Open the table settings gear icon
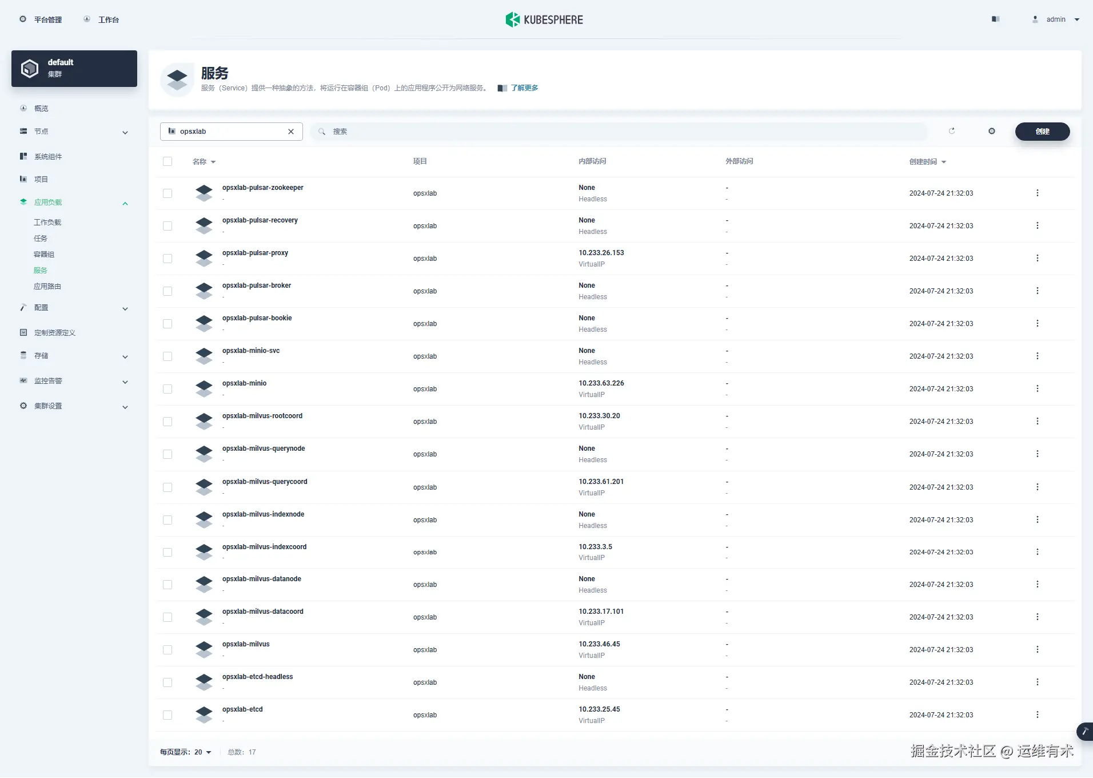The width and height of the screenshot is (1093, 778). (992, 131)
